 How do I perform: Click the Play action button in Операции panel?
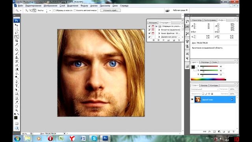tap(164, 40)
